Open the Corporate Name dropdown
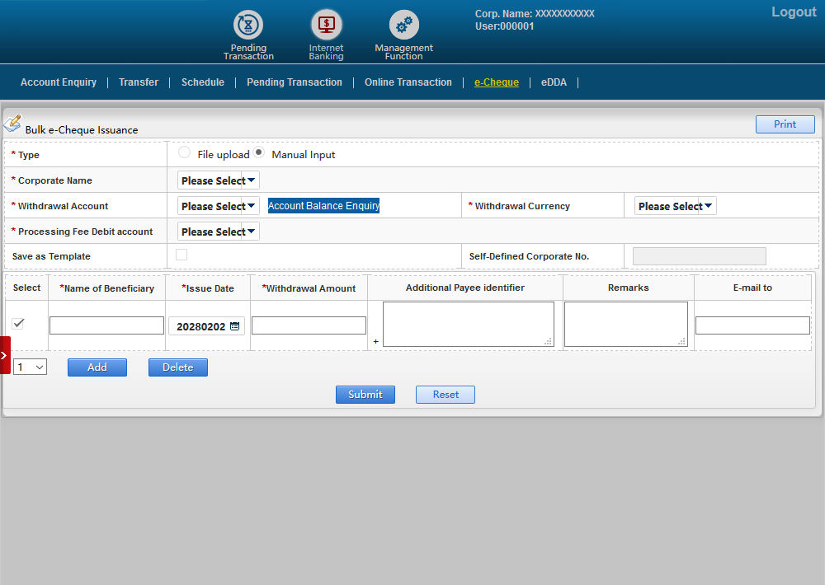The width and height of the screenshot is (825, 585). 219,180
